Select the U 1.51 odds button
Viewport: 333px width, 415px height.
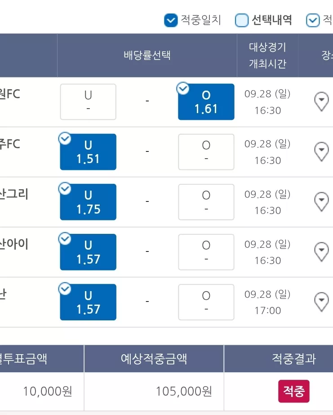pos(88,152)
